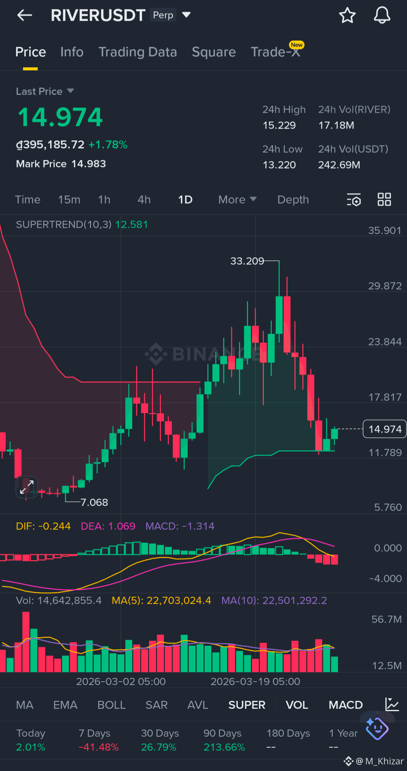Open the Square tab
The width and height of the screenshot is (407, 771).
click(x=214, y=52)
